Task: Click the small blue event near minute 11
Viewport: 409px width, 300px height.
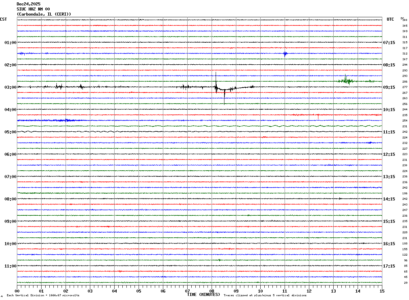Action: pos(285,53)
